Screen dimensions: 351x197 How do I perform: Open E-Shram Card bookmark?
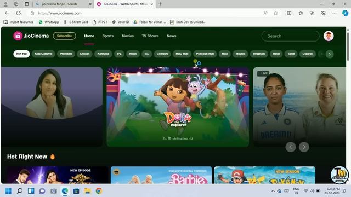point(76,22)
